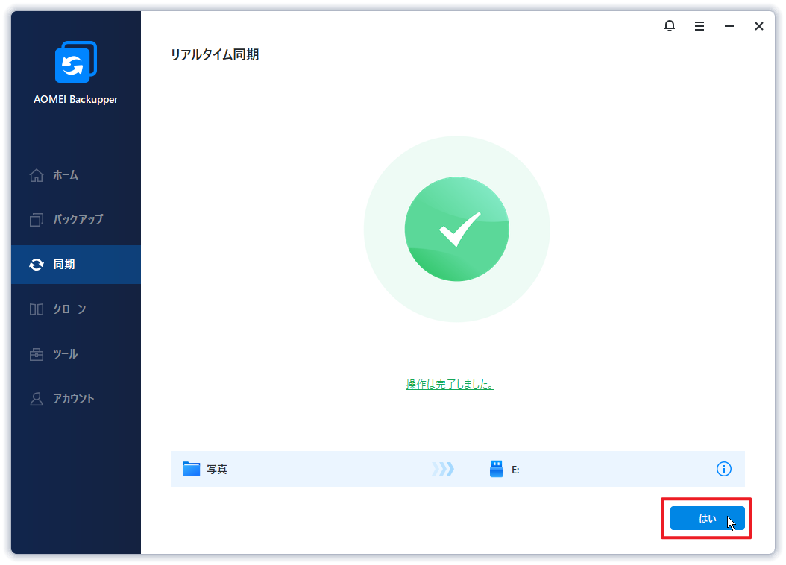The image size is (786, 565).
Task: Click the AOMEI Backupper logo icon
Action: [76, 62]
